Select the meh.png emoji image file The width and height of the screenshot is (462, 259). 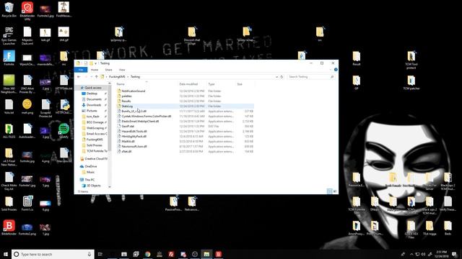click(27, 106)
